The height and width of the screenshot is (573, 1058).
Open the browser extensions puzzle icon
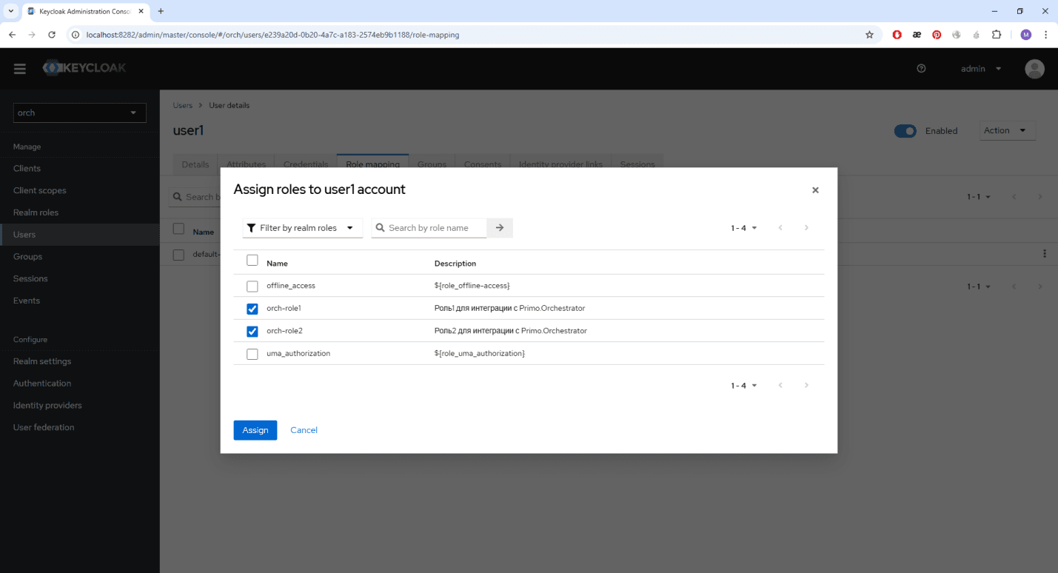[996, 35]
